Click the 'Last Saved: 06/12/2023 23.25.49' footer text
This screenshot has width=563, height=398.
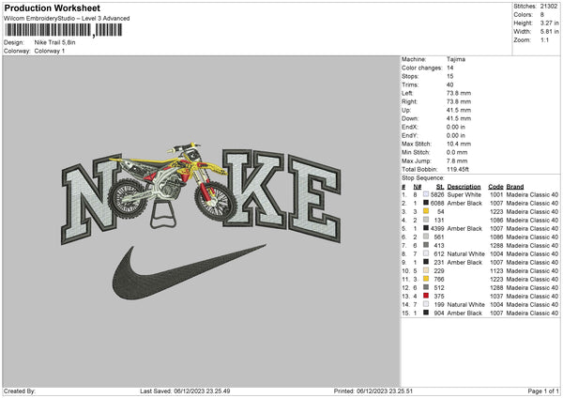coord(185,390)
